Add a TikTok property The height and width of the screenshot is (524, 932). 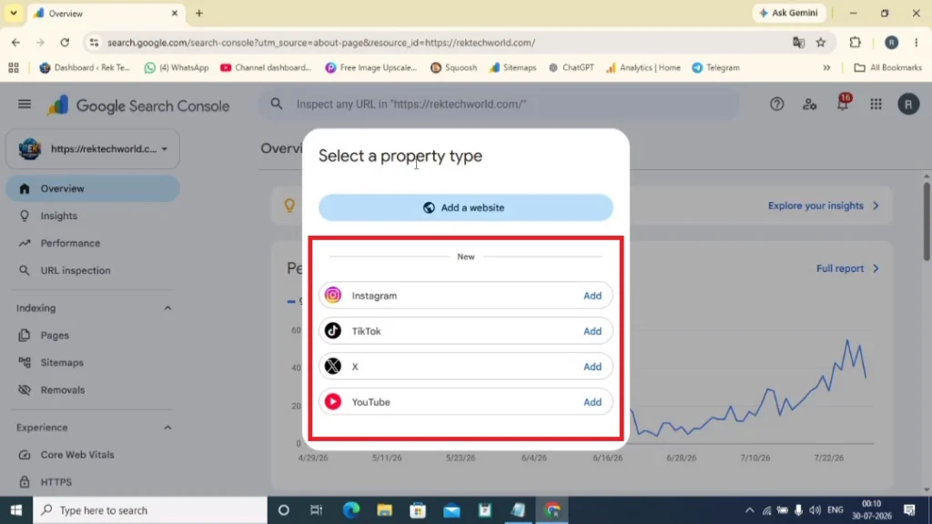coord(592,331)
